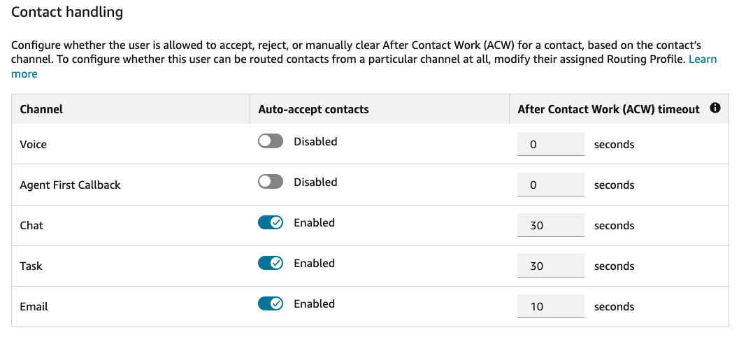The height and width of the screenshot is (337, 739).
Task: Edit the Email ACW timeout field
Action: [x=550, y=307]
